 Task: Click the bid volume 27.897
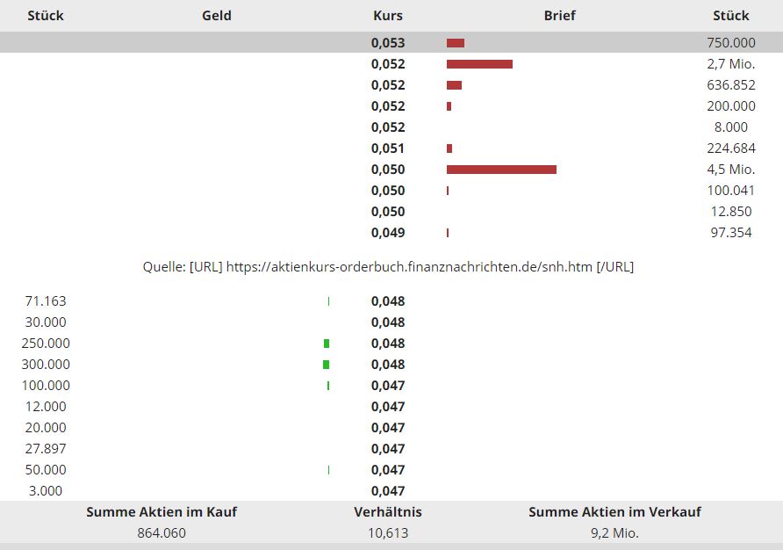(x=46, y=449)
